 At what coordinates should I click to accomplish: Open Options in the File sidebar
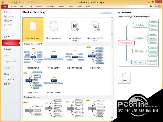pos(9,79)
